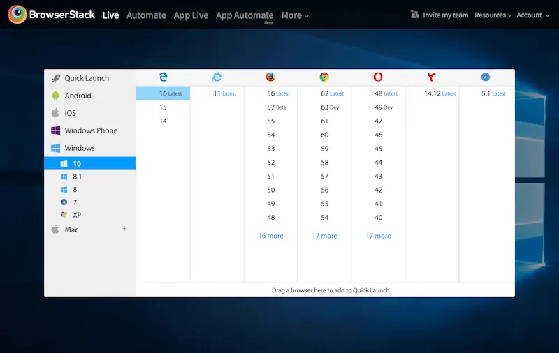The width and height of the screenshot is (559, 353).
Task: Click the Mac apple icon
Action: (55, 230)
